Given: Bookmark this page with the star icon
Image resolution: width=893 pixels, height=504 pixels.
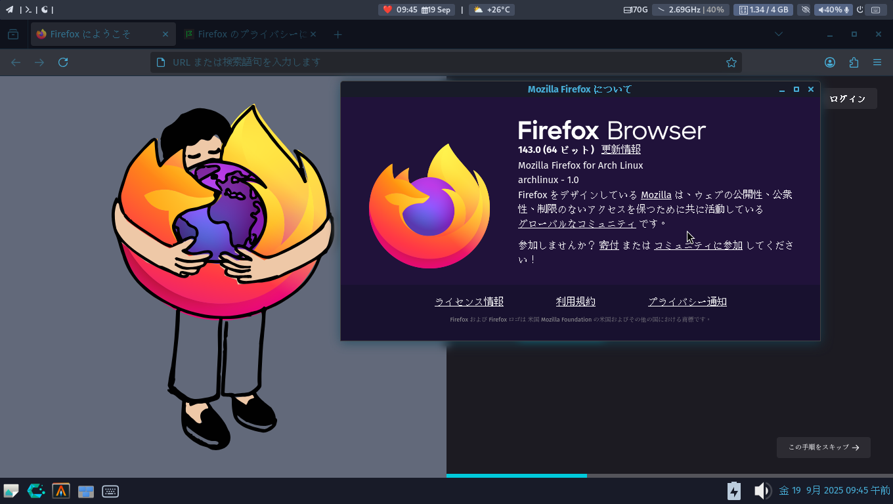Looking at the screenshot, I should click(731, 62).
